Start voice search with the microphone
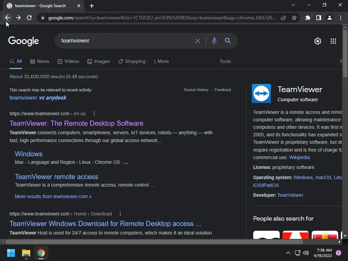Screen dimensions: 348x261 pyautogui.click(x=214, y=41)
